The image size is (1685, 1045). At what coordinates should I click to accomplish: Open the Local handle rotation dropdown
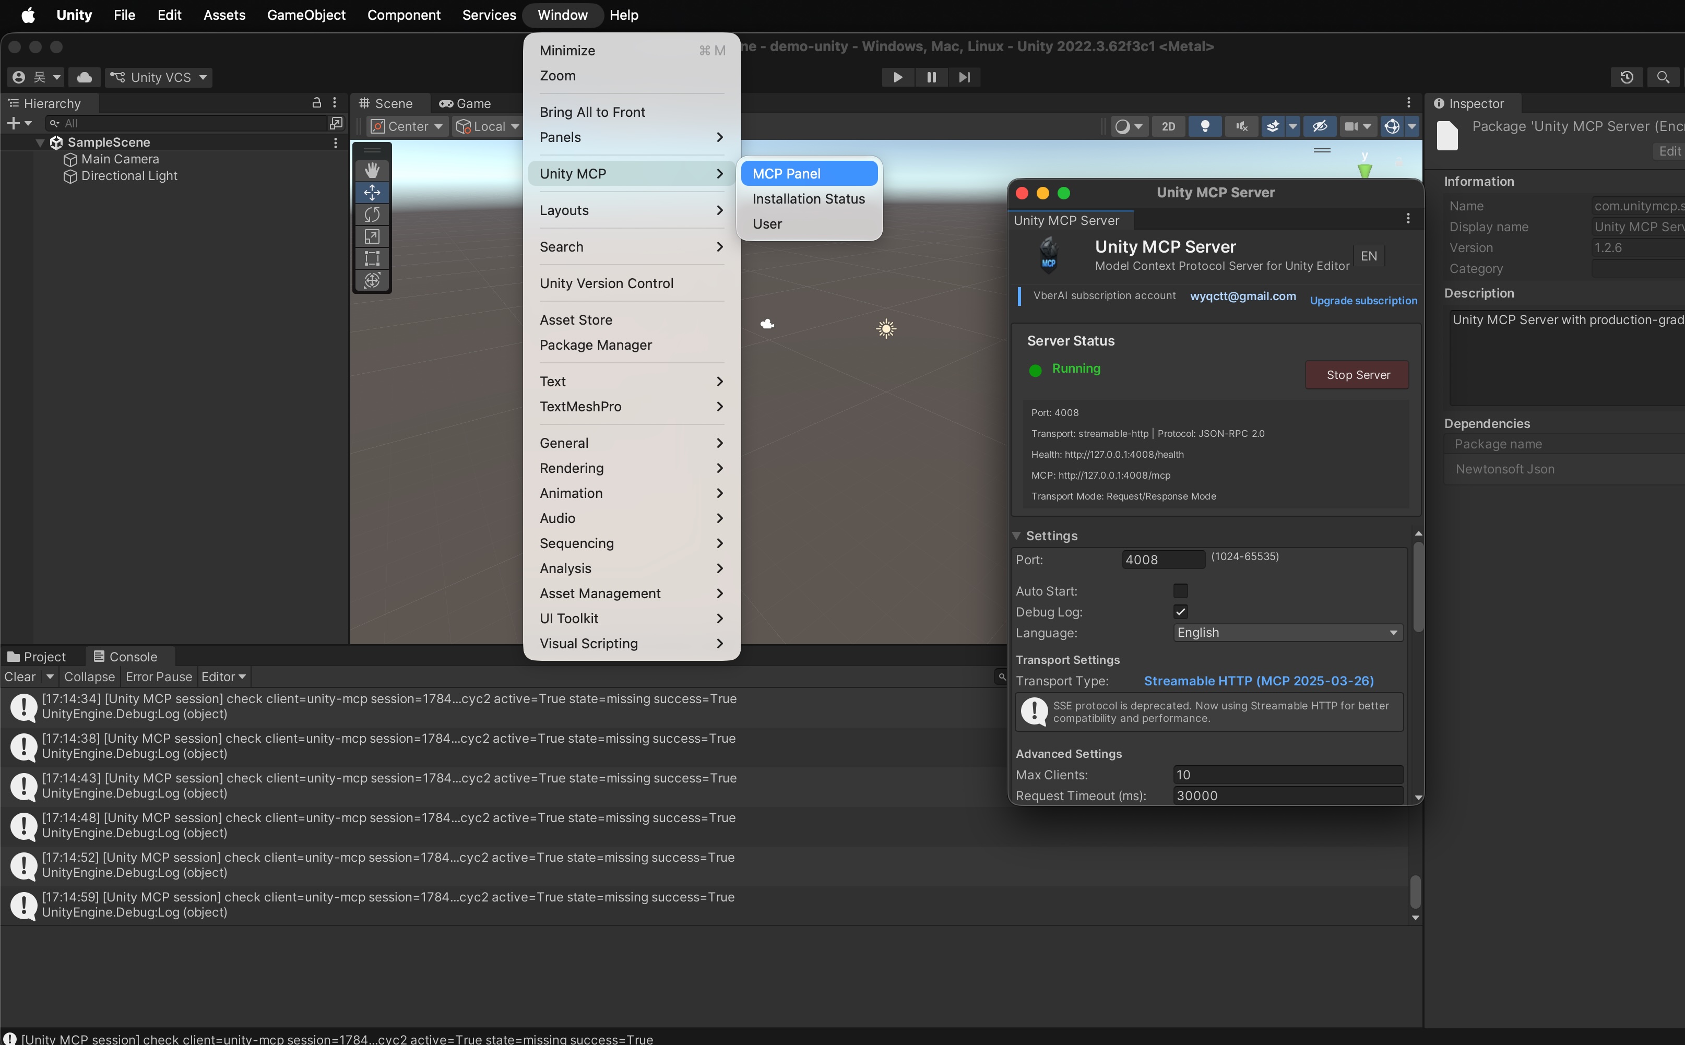pyautogui.click(x=487, y=126)
